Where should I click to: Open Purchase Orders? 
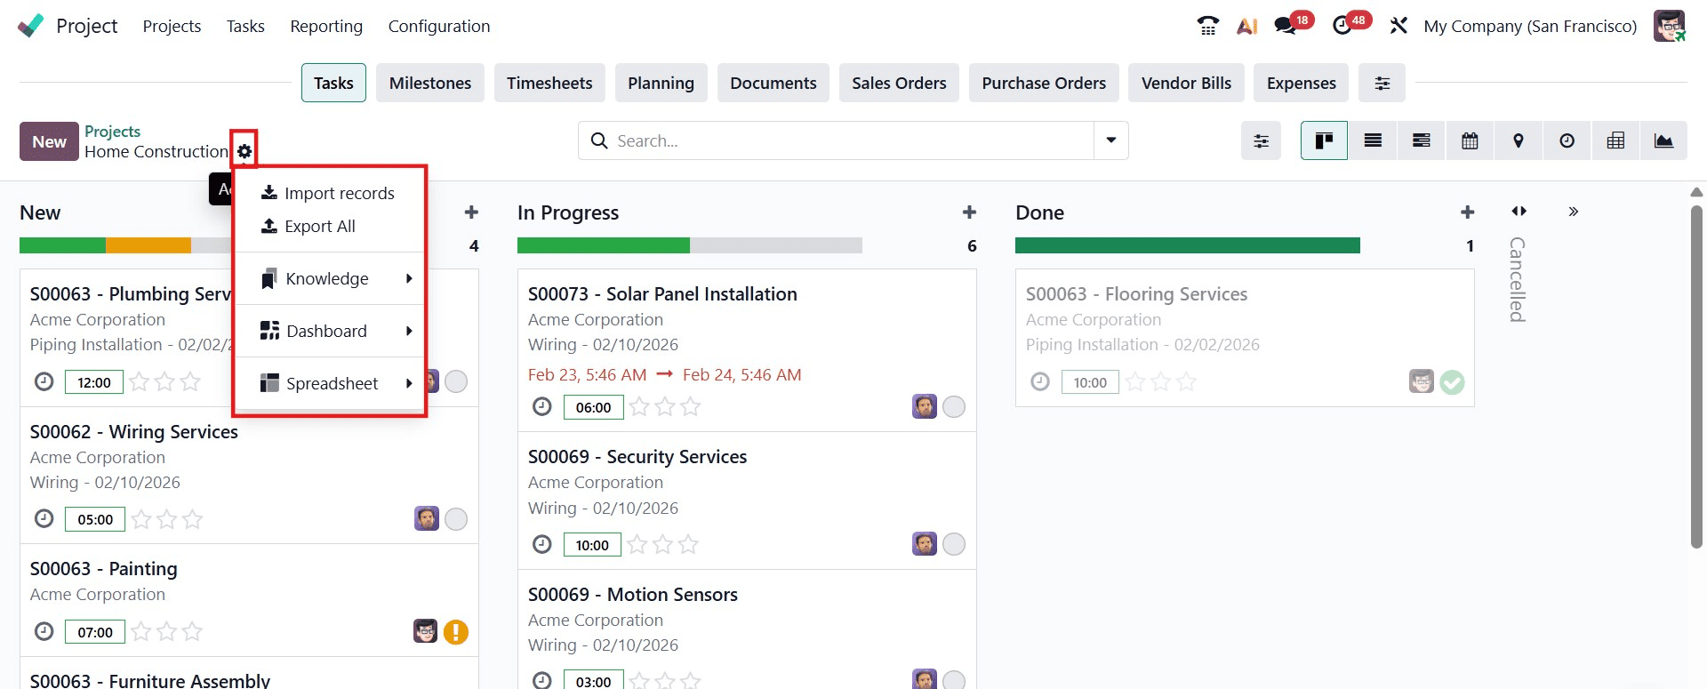tap(1044, 83)
